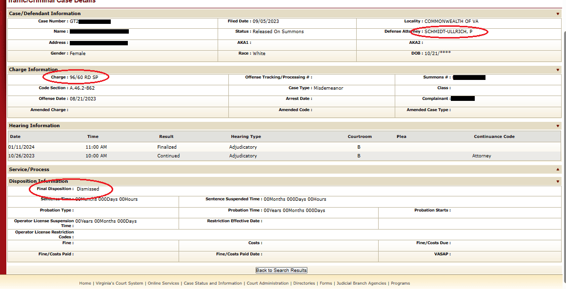Click Back to Search Results button

(x=282, y=270)
